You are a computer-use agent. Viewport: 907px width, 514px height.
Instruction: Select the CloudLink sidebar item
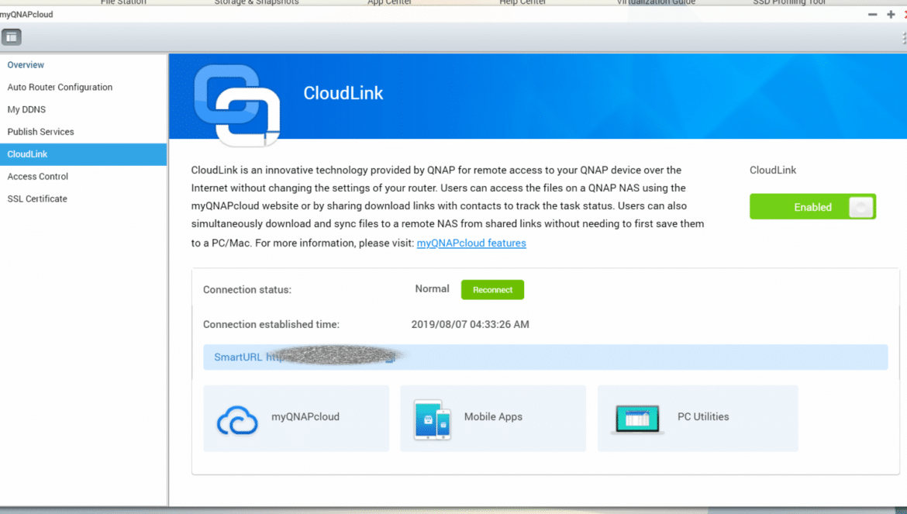pos(83,154)
